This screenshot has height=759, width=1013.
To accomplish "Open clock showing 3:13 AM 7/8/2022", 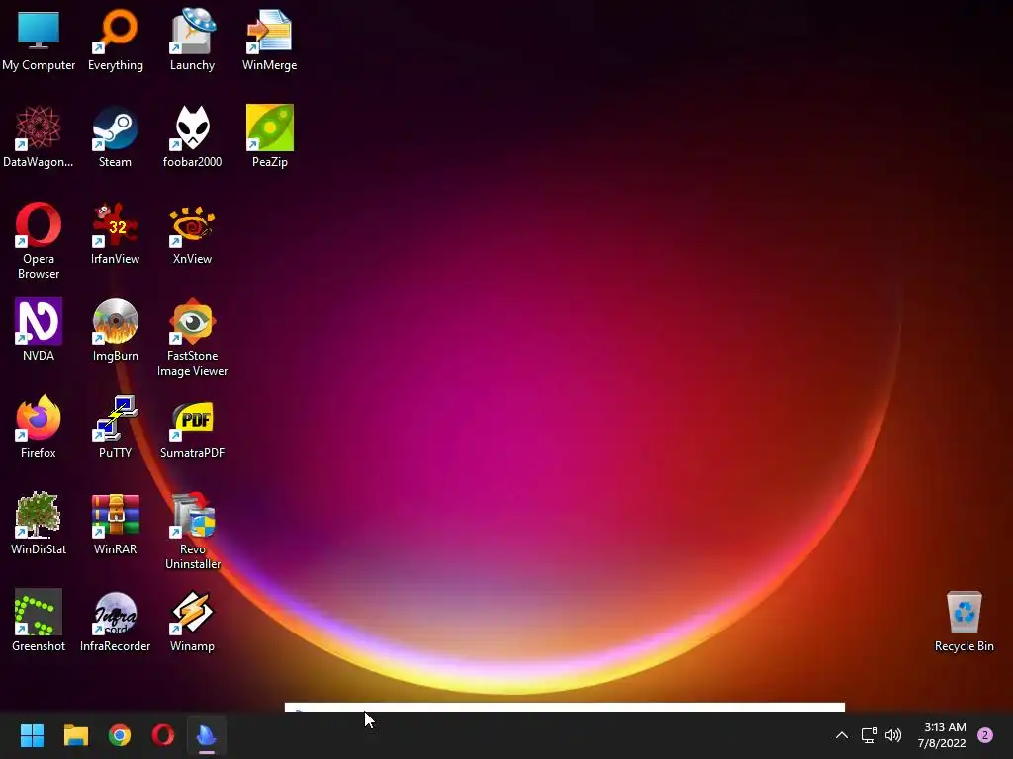I will tap(943, 735).
